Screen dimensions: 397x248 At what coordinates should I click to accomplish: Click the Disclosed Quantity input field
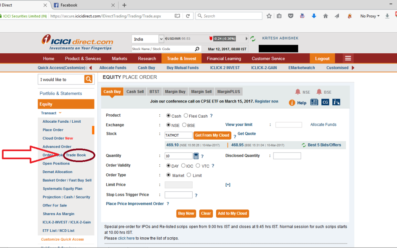(287, 156)
